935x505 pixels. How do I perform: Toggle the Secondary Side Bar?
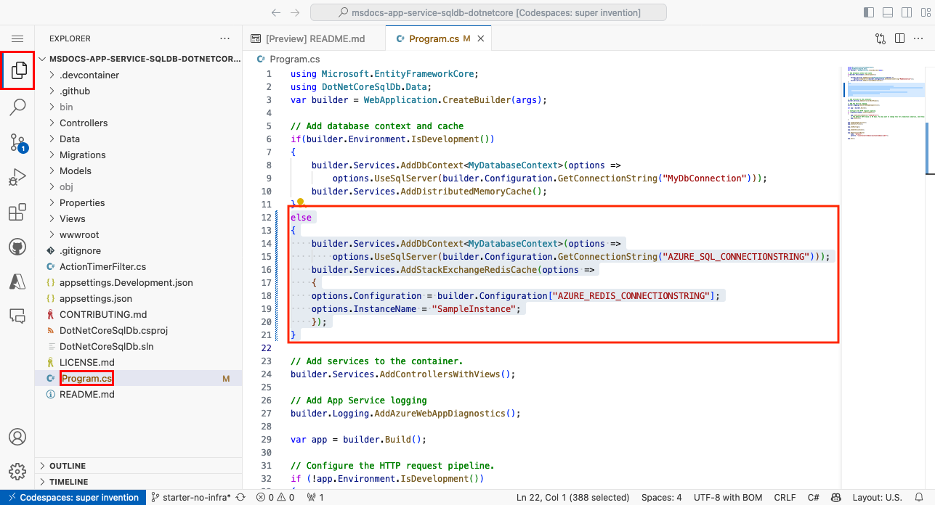[x=907, y=12]
